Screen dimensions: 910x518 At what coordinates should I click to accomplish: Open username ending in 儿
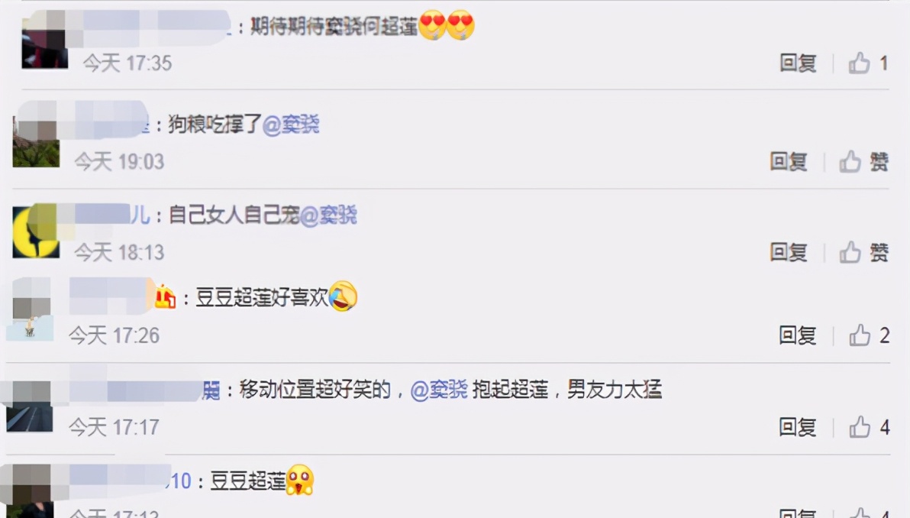click(110, 215)
